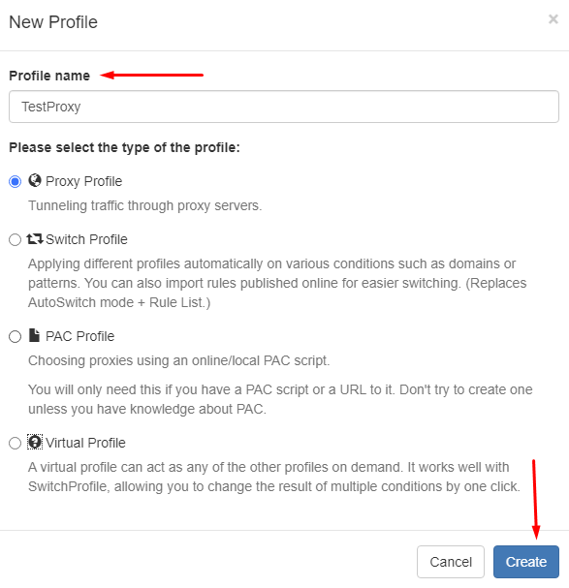Click the Tunneling traffic through proxy servers description

144,205
